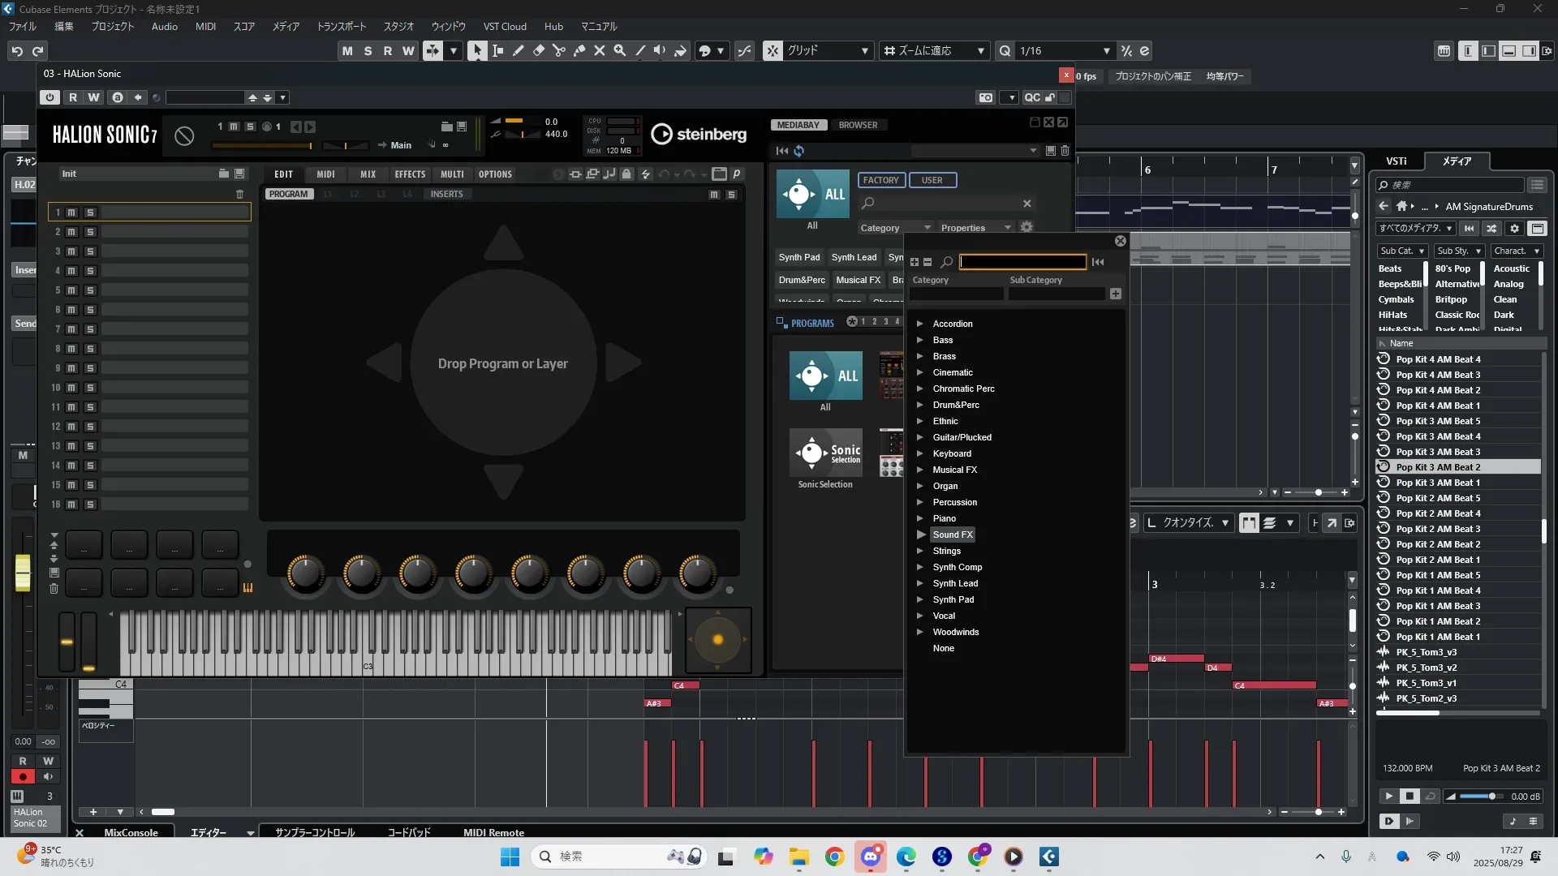Click the Steinberg logo in HALion
The height and width of the screenshot is (876, 1558).
point(699,134)
